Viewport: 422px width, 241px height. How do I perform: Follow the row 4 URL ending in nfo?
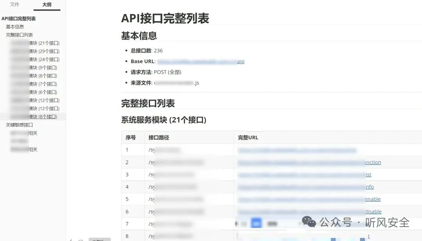(x=306, y=187)
